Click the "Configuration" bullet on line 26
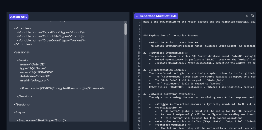The image size is (262, 130). point(165,108)
